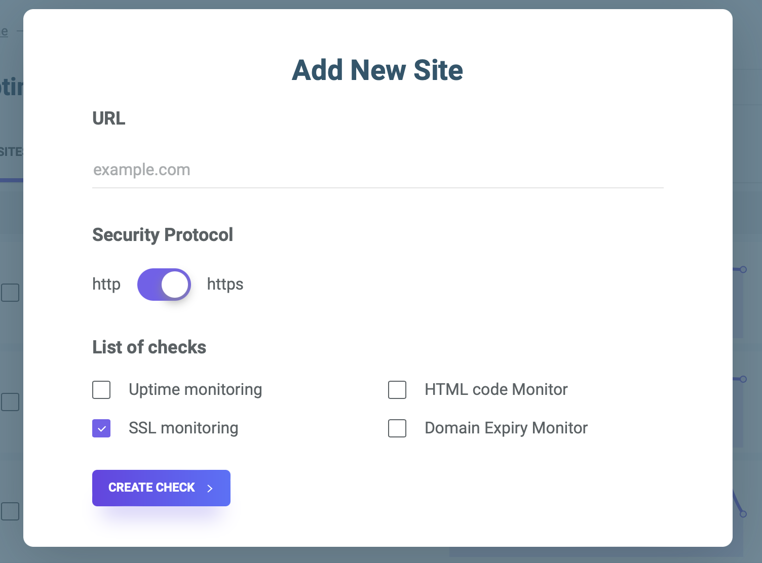Image resolution: width=762 pixels, height=563 pixels.
Task: Enable the Uptime monitoring checkbox
Action: [101, 390]
